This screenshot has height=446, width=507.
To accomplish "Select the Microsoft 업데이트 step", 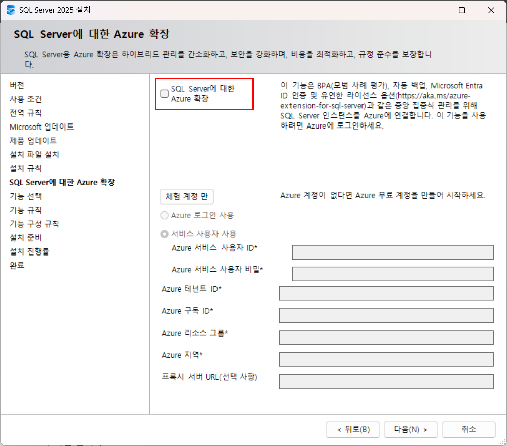I will pyautogui.click(x=42, y=127).
